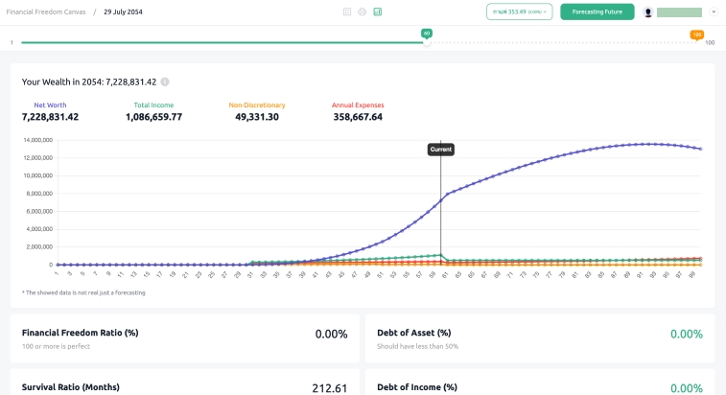Click the orange 100 age marker
The height and width of the screenshot is (395, 726).
point(696,35)
